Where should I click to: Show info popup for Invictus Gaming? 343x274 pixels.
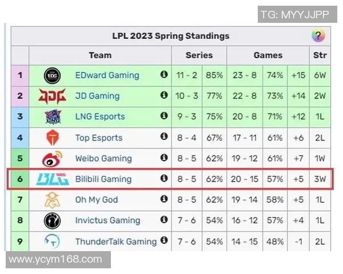[x=164, y=220]
